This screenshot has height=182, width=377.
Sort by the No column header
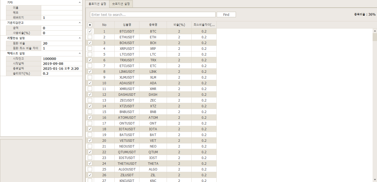(x=104, y=25)
